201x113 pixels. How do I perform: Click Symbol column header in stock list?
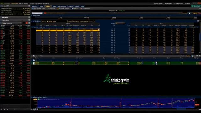tap(3, 25)
